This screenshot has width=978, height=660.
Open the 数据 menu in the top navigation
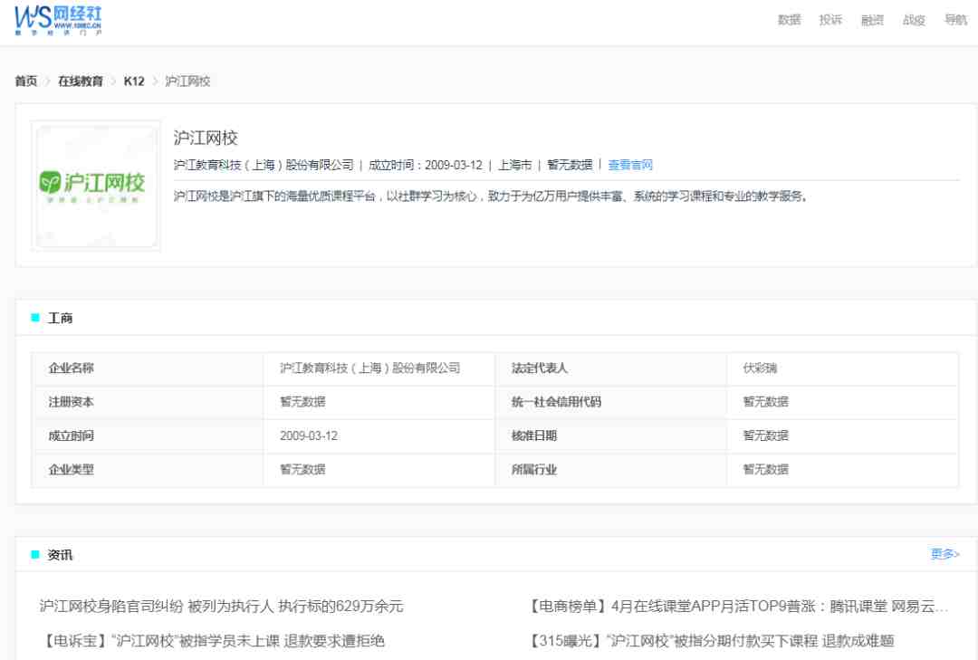(789, 20)
